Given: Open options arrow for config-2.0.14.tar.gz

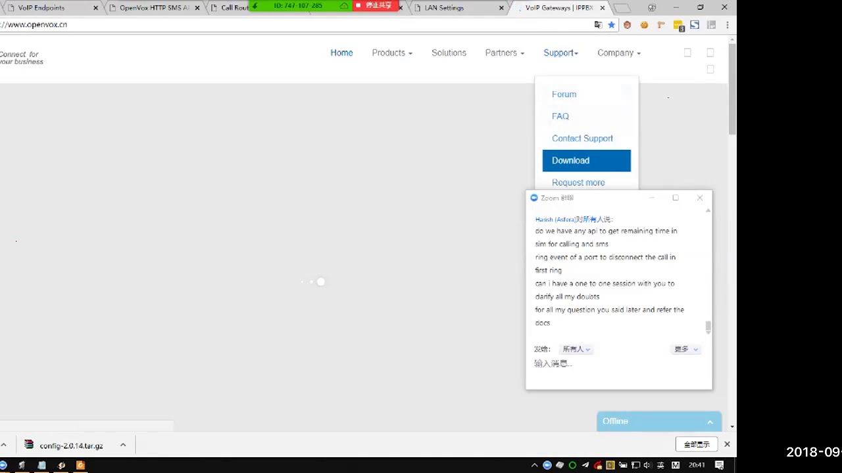Looking at the screenshot, I should 122,445.
